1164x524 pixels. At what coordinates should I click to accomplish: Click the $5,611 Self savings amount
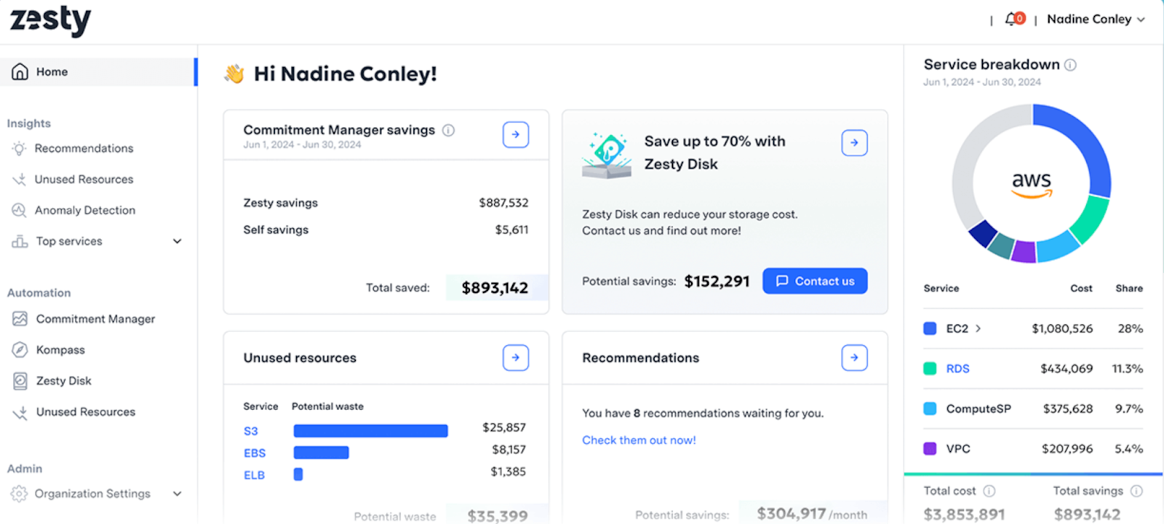click(511, 230)
